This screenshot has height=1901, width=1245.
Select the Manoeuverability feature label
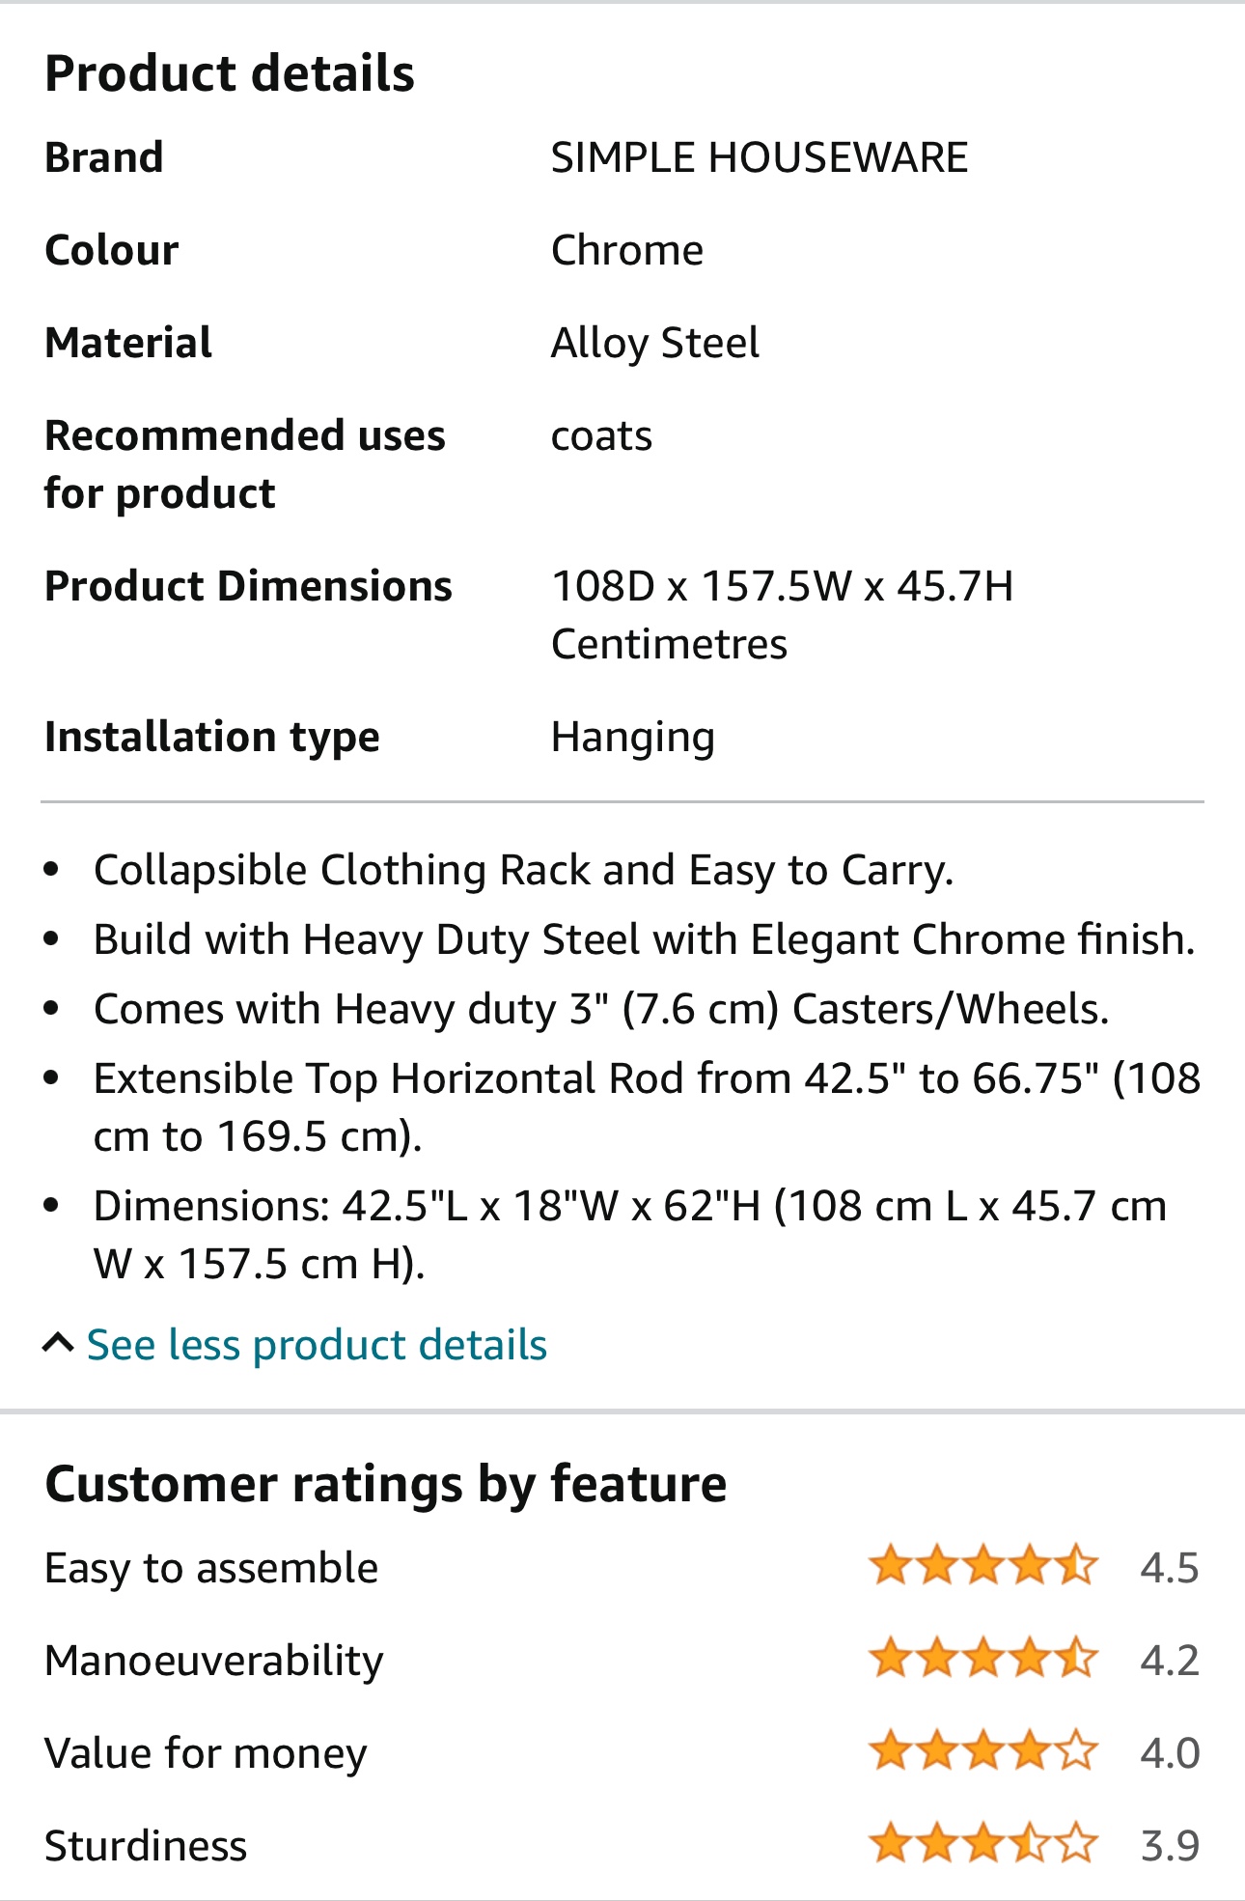pos(214,1661)
